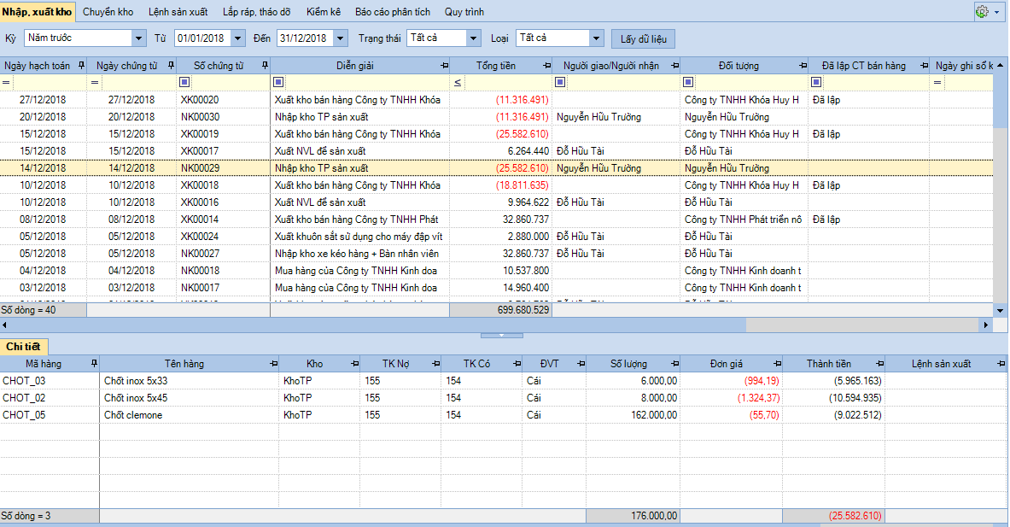Click pin icon on Diễn giải column header
Screen dimensions: 1010x527
point(443,66)
